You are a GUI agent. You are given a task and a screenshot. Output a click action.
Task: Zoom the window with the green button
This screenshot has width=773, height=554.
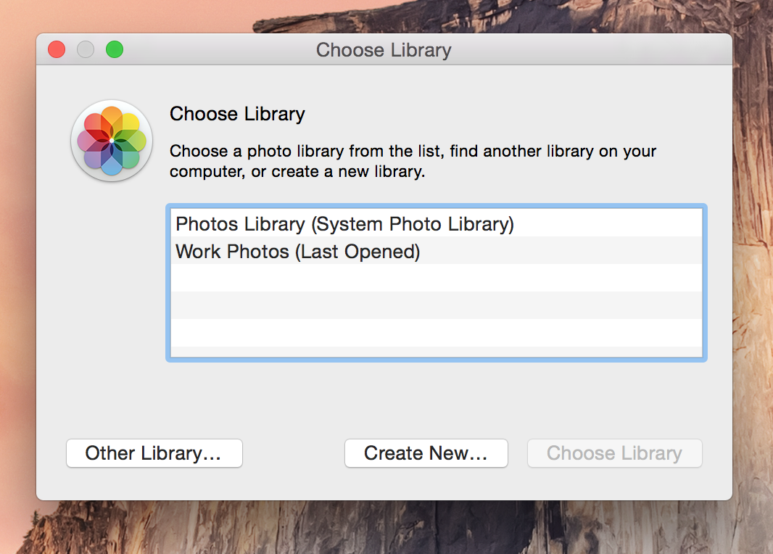tap(115, 49)
